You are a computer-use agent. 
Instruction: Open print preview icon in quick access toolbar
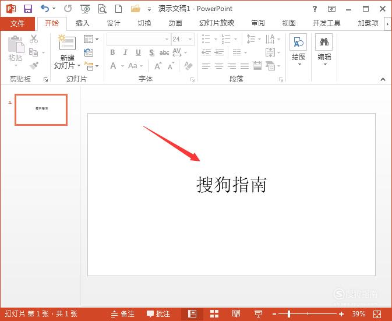coord(102,9)
